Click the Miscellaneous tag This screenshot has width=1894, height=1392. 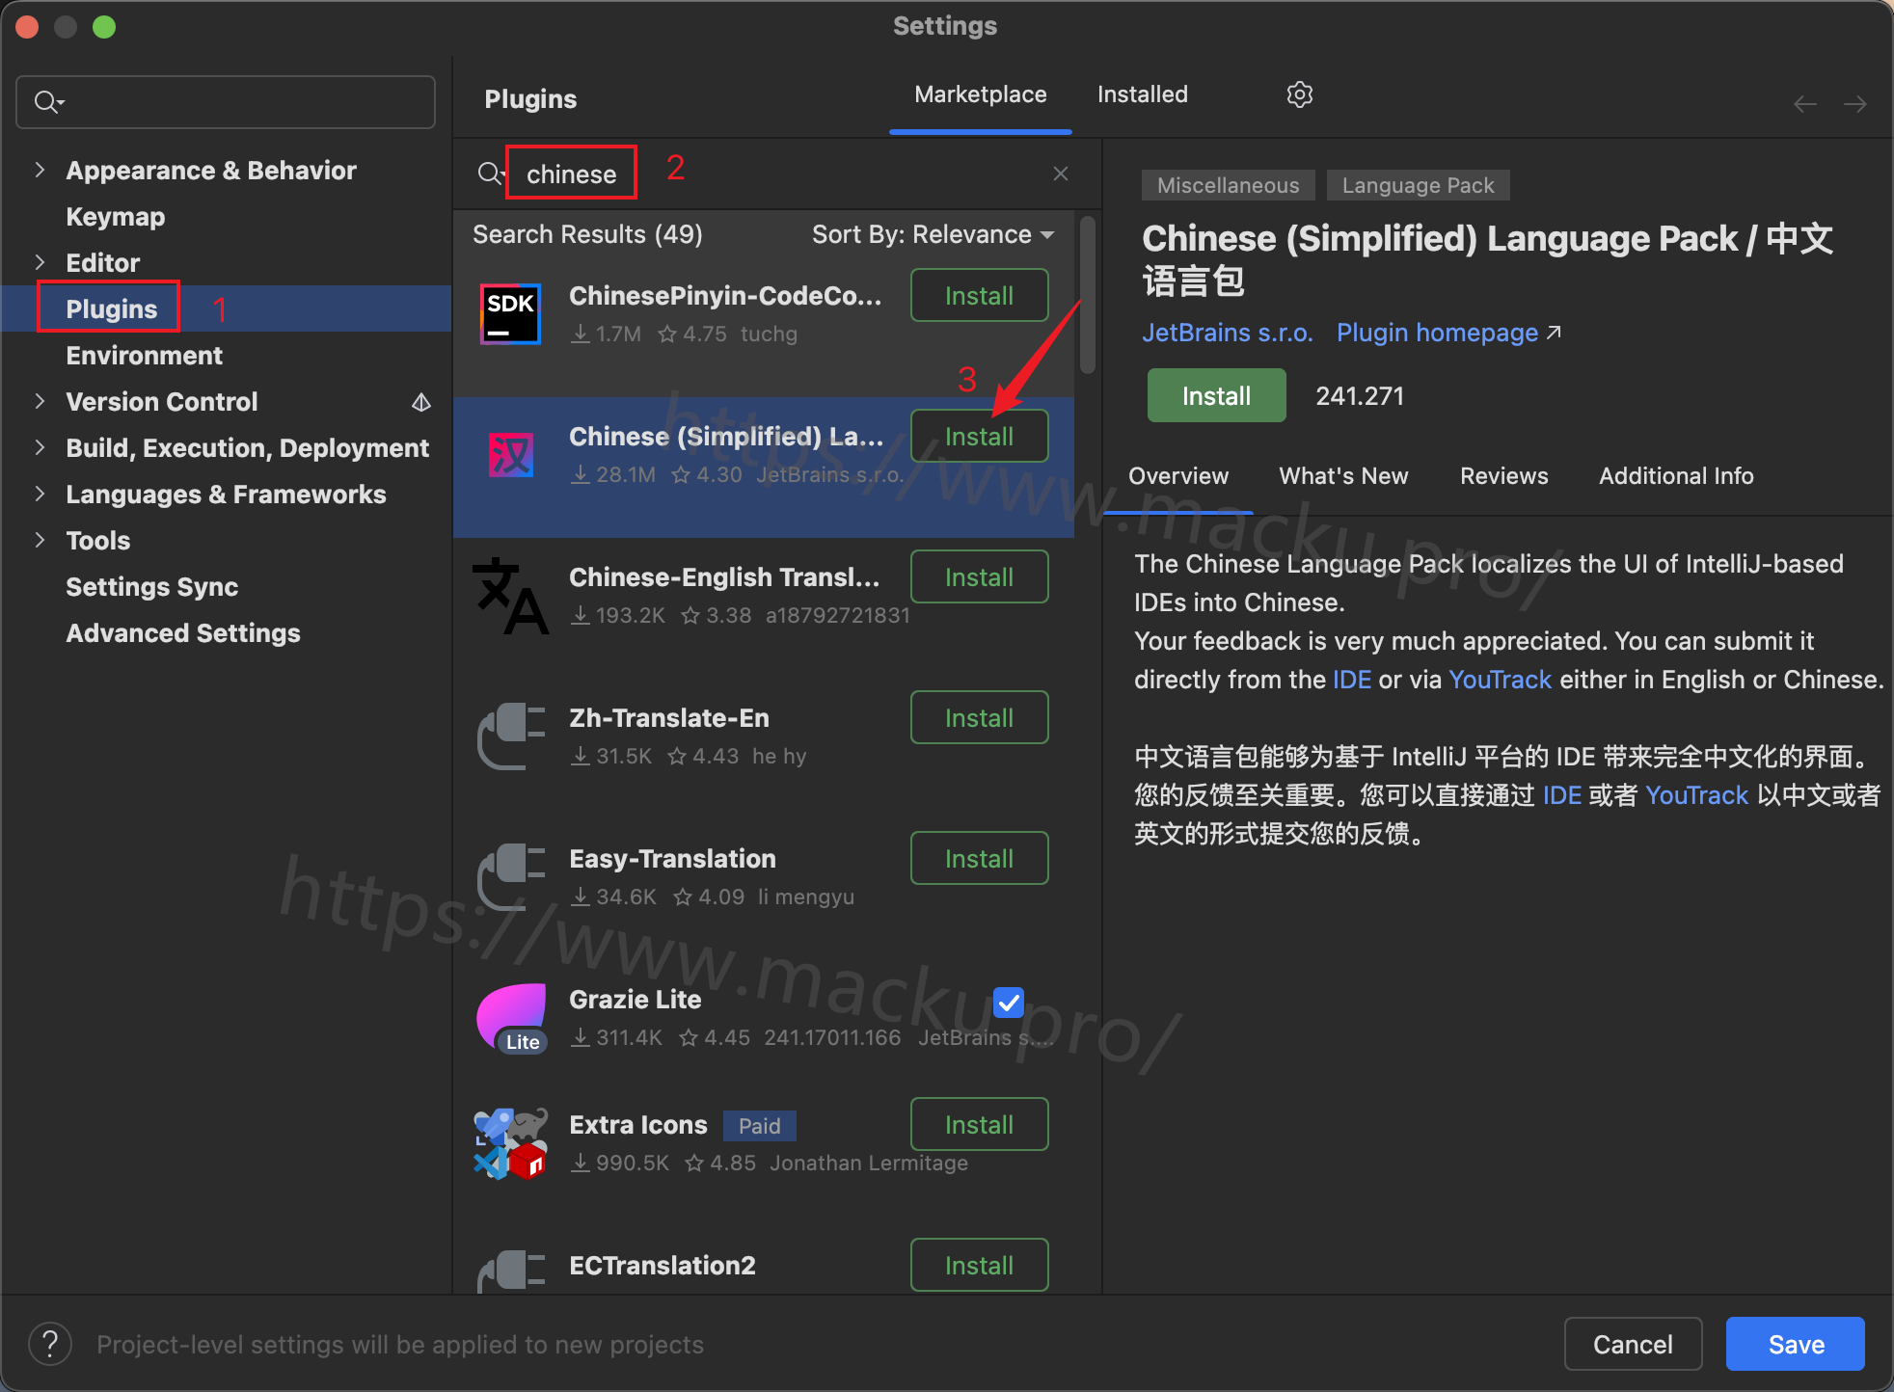pos(1228,185)
